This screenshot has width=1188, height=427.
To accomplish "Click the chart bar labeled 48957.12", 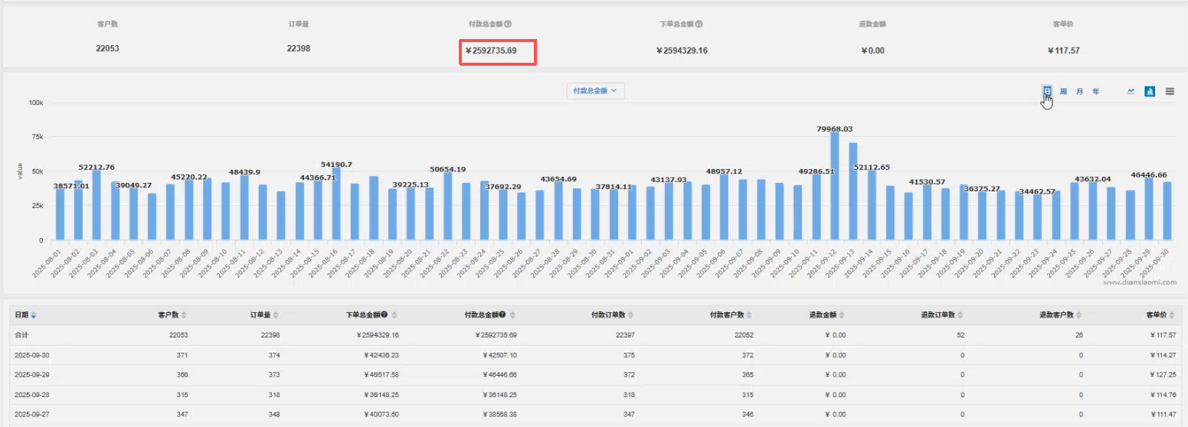I will coord(724,208).
